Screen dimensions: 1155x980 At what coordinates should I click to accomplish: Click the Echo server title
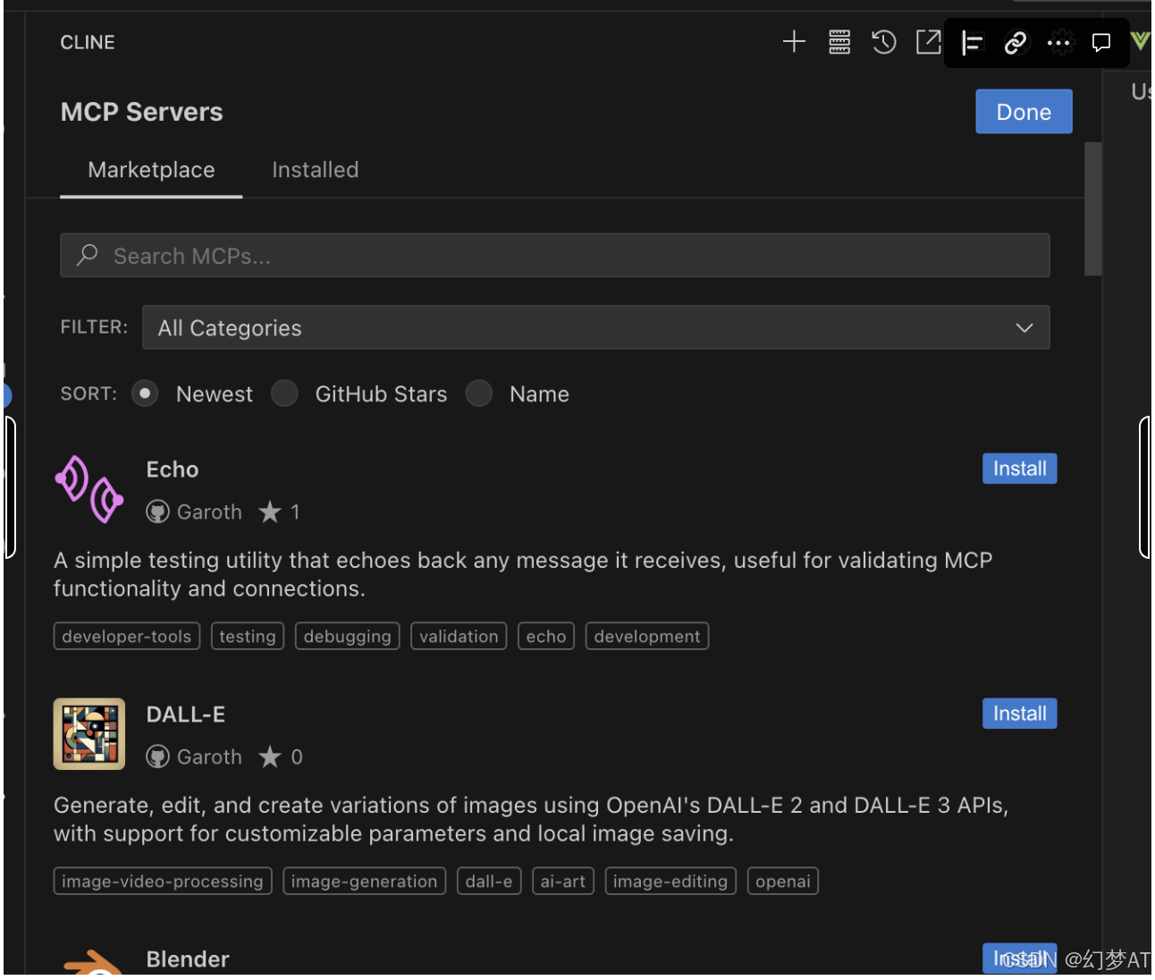(x=173, y=469)
